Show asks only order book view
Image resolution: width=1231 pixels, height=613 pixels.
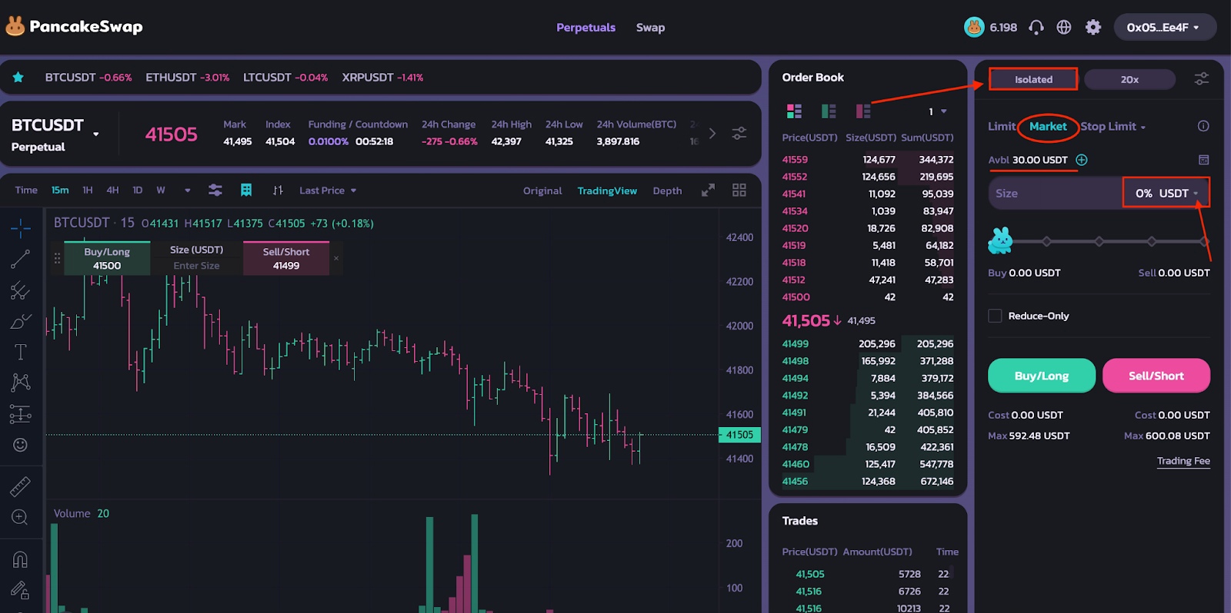click(x=863, y=111)
